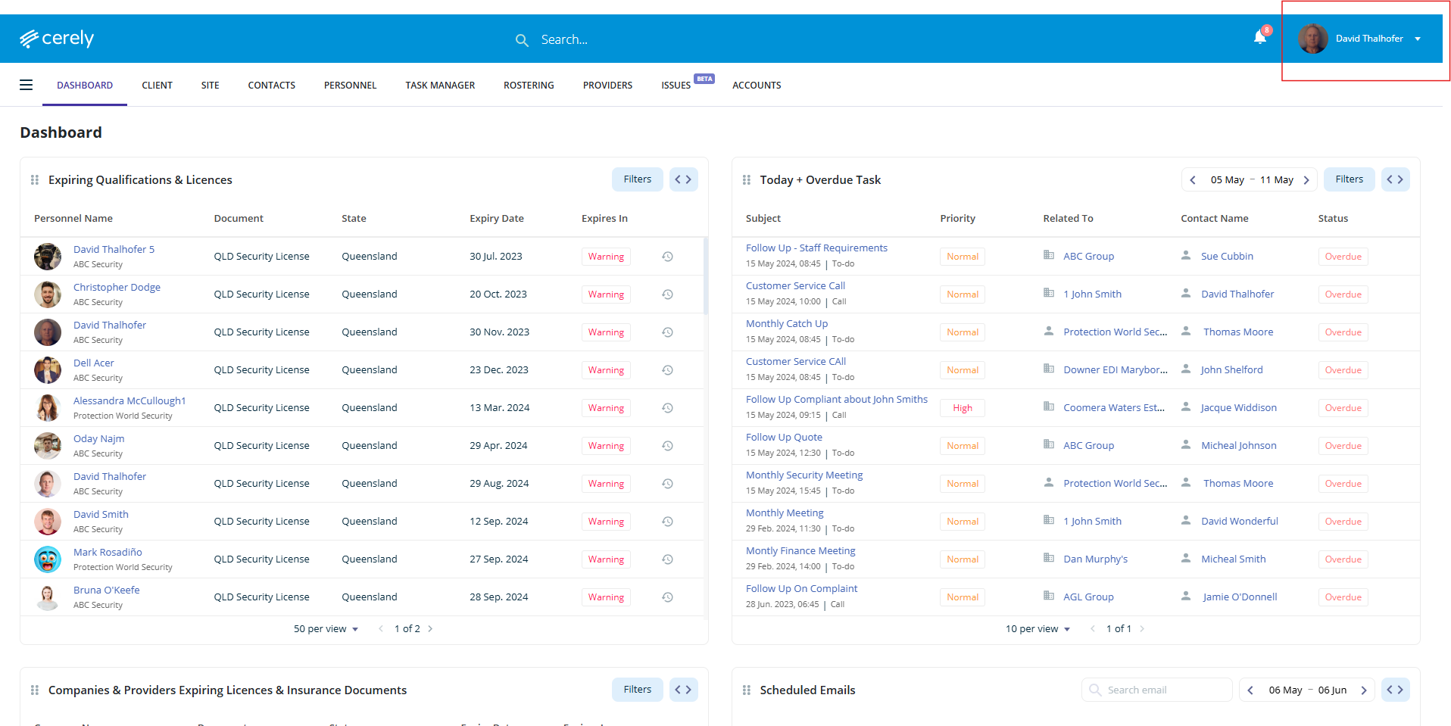Go to next week in Today + Overdue Task
The width and height of the screenshot is (1451, 726).
pos(1306,180)
